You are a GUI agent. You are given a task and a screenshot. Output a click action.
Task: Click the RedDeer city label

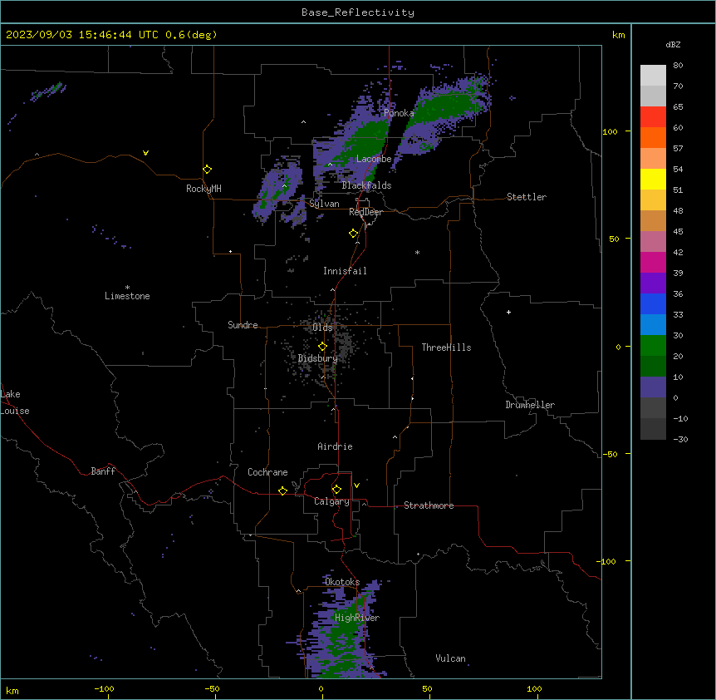click(x=365, y=212)
